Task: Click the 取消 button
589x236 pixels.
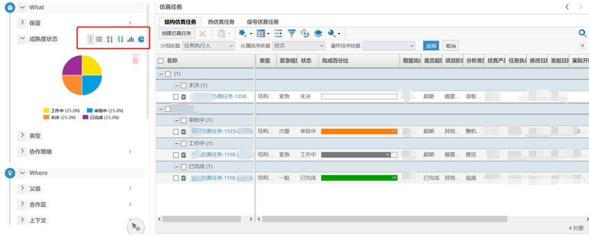Action: coord(451,46)
